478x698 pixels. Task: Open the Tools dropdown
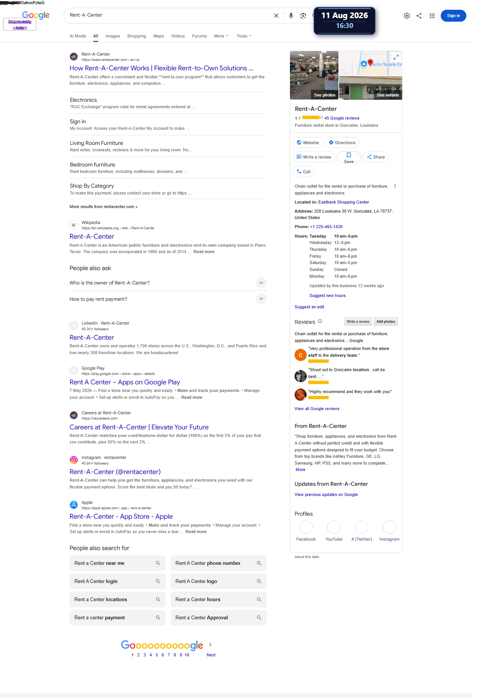(244, 36)
